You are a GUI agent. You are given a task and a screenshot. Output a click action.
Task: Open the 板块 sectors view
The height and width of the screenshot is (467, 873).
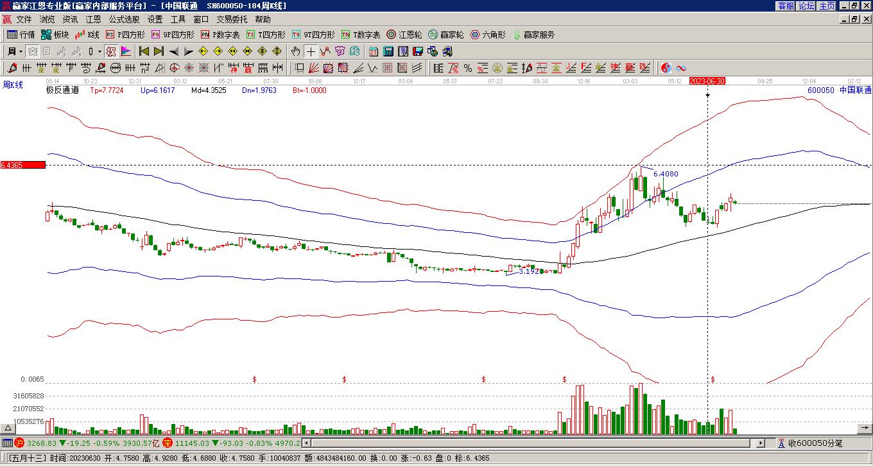coord(55,35)
